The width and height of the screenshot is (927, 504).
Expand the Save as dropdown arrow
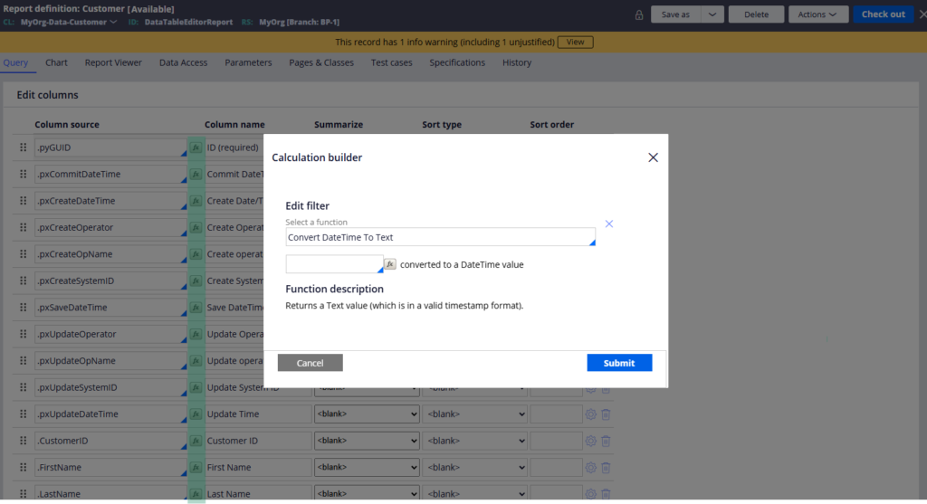tap(712, 14)
